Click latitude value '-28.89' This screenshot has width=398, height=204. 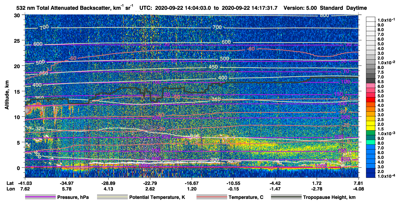click(x=108, y=183)
